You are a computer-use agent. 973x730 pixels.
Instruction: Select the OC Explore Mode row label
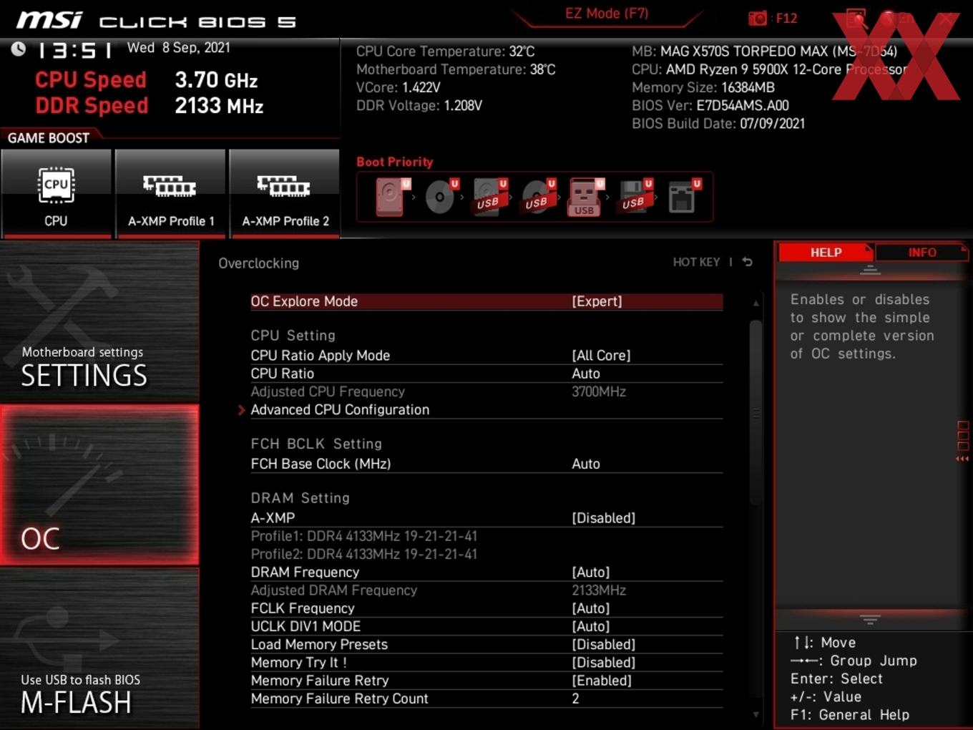tap(304, 301)
